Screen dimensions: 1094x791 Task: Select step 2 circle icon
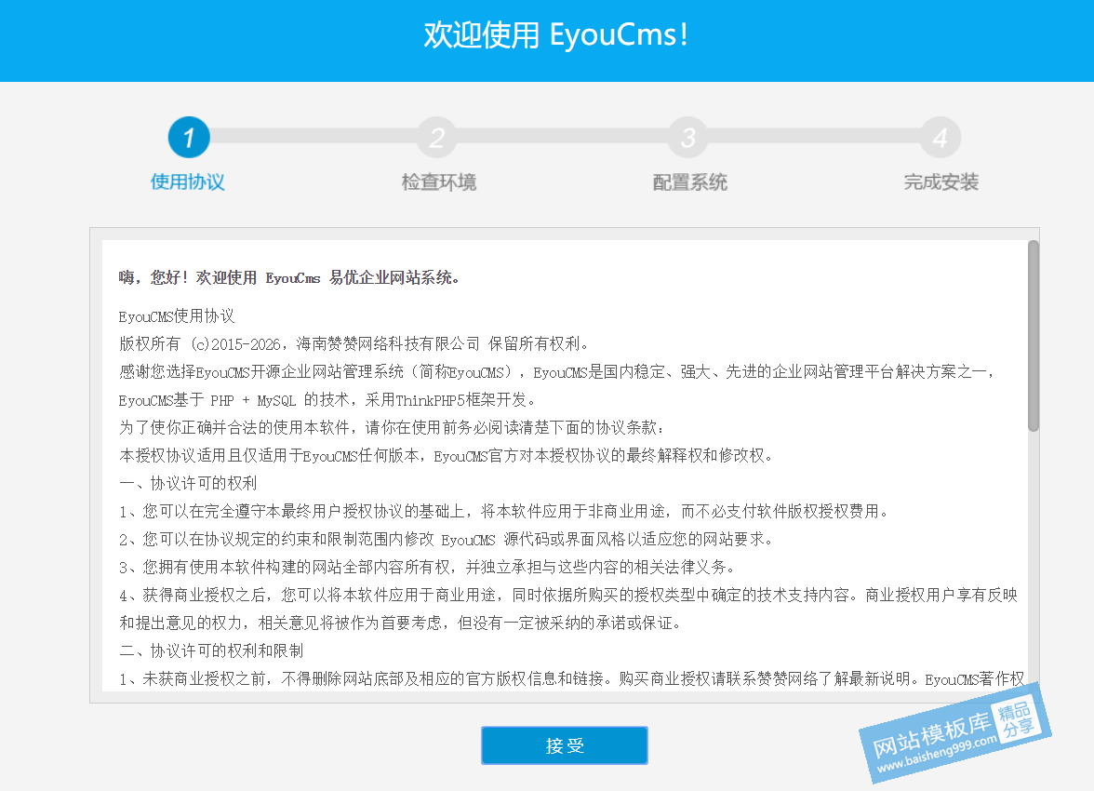[437, 138]
